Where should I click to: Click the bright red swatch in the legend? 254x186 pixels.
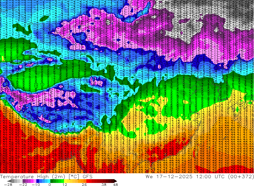pyautogui.click(x=88, y=181)
